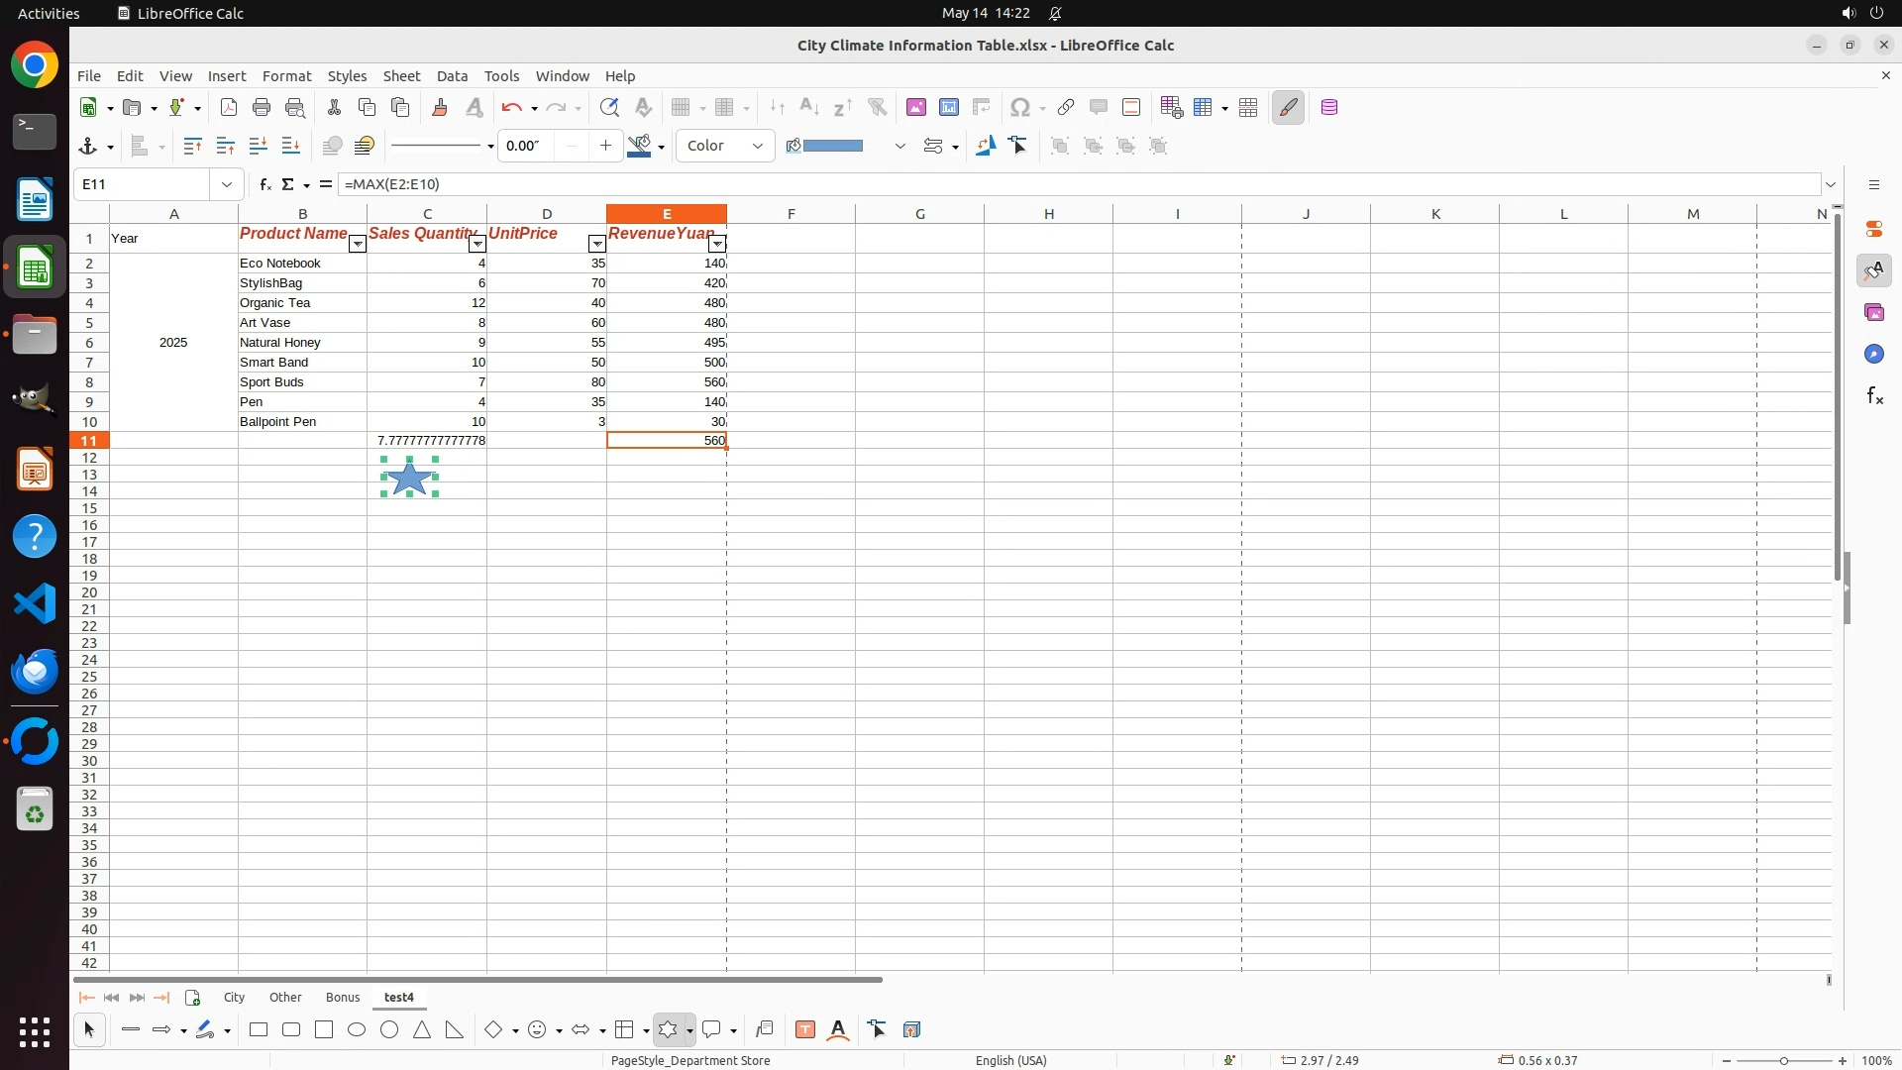Expand the Color fill style combo box
Viewport: 1902px width, 1070px height.
[758, 147]
